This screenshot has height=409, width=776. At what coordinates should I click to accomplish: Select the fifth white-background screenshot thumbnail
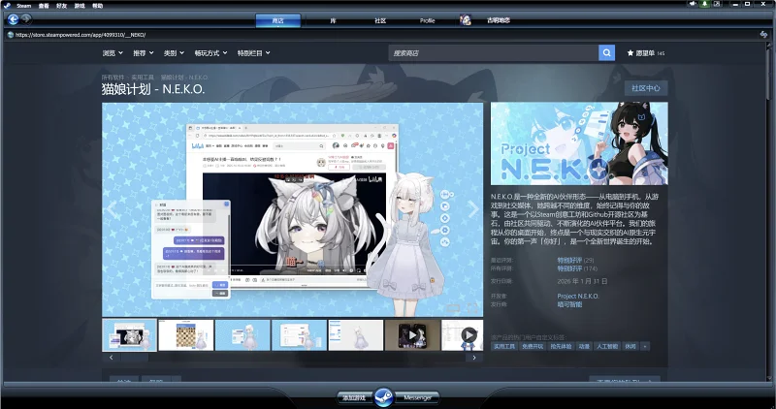pos(356,335)
